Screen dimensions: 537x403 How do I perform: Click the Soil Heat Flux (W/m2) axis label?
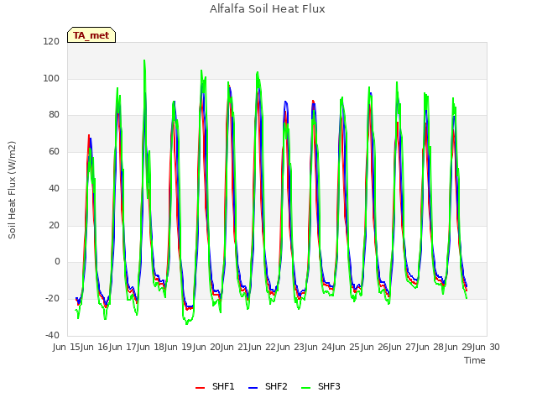point(12,190)
